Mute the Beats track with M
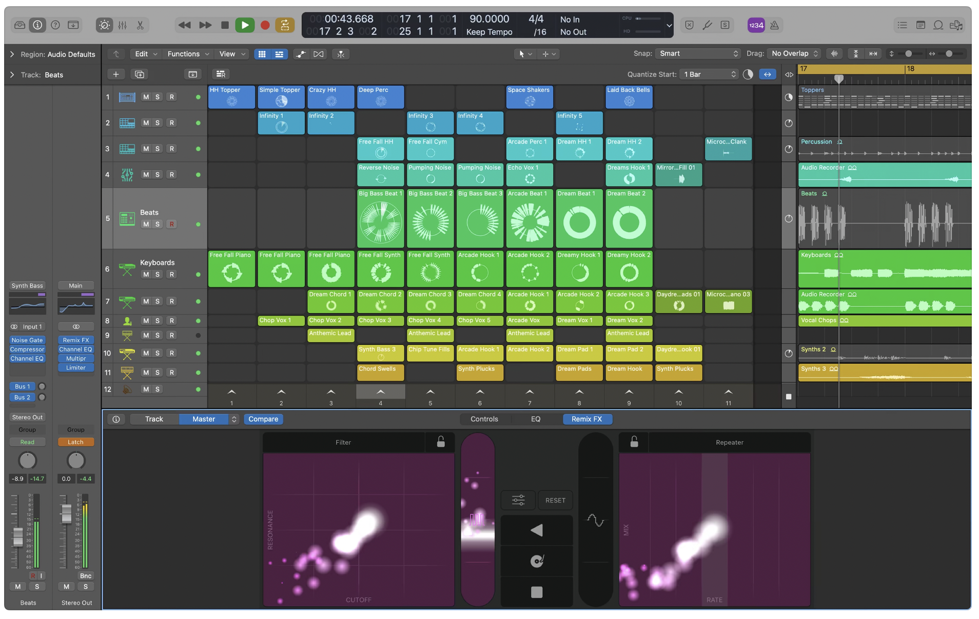The width and height of the screenshot is (979, 619). coord(146,224)
